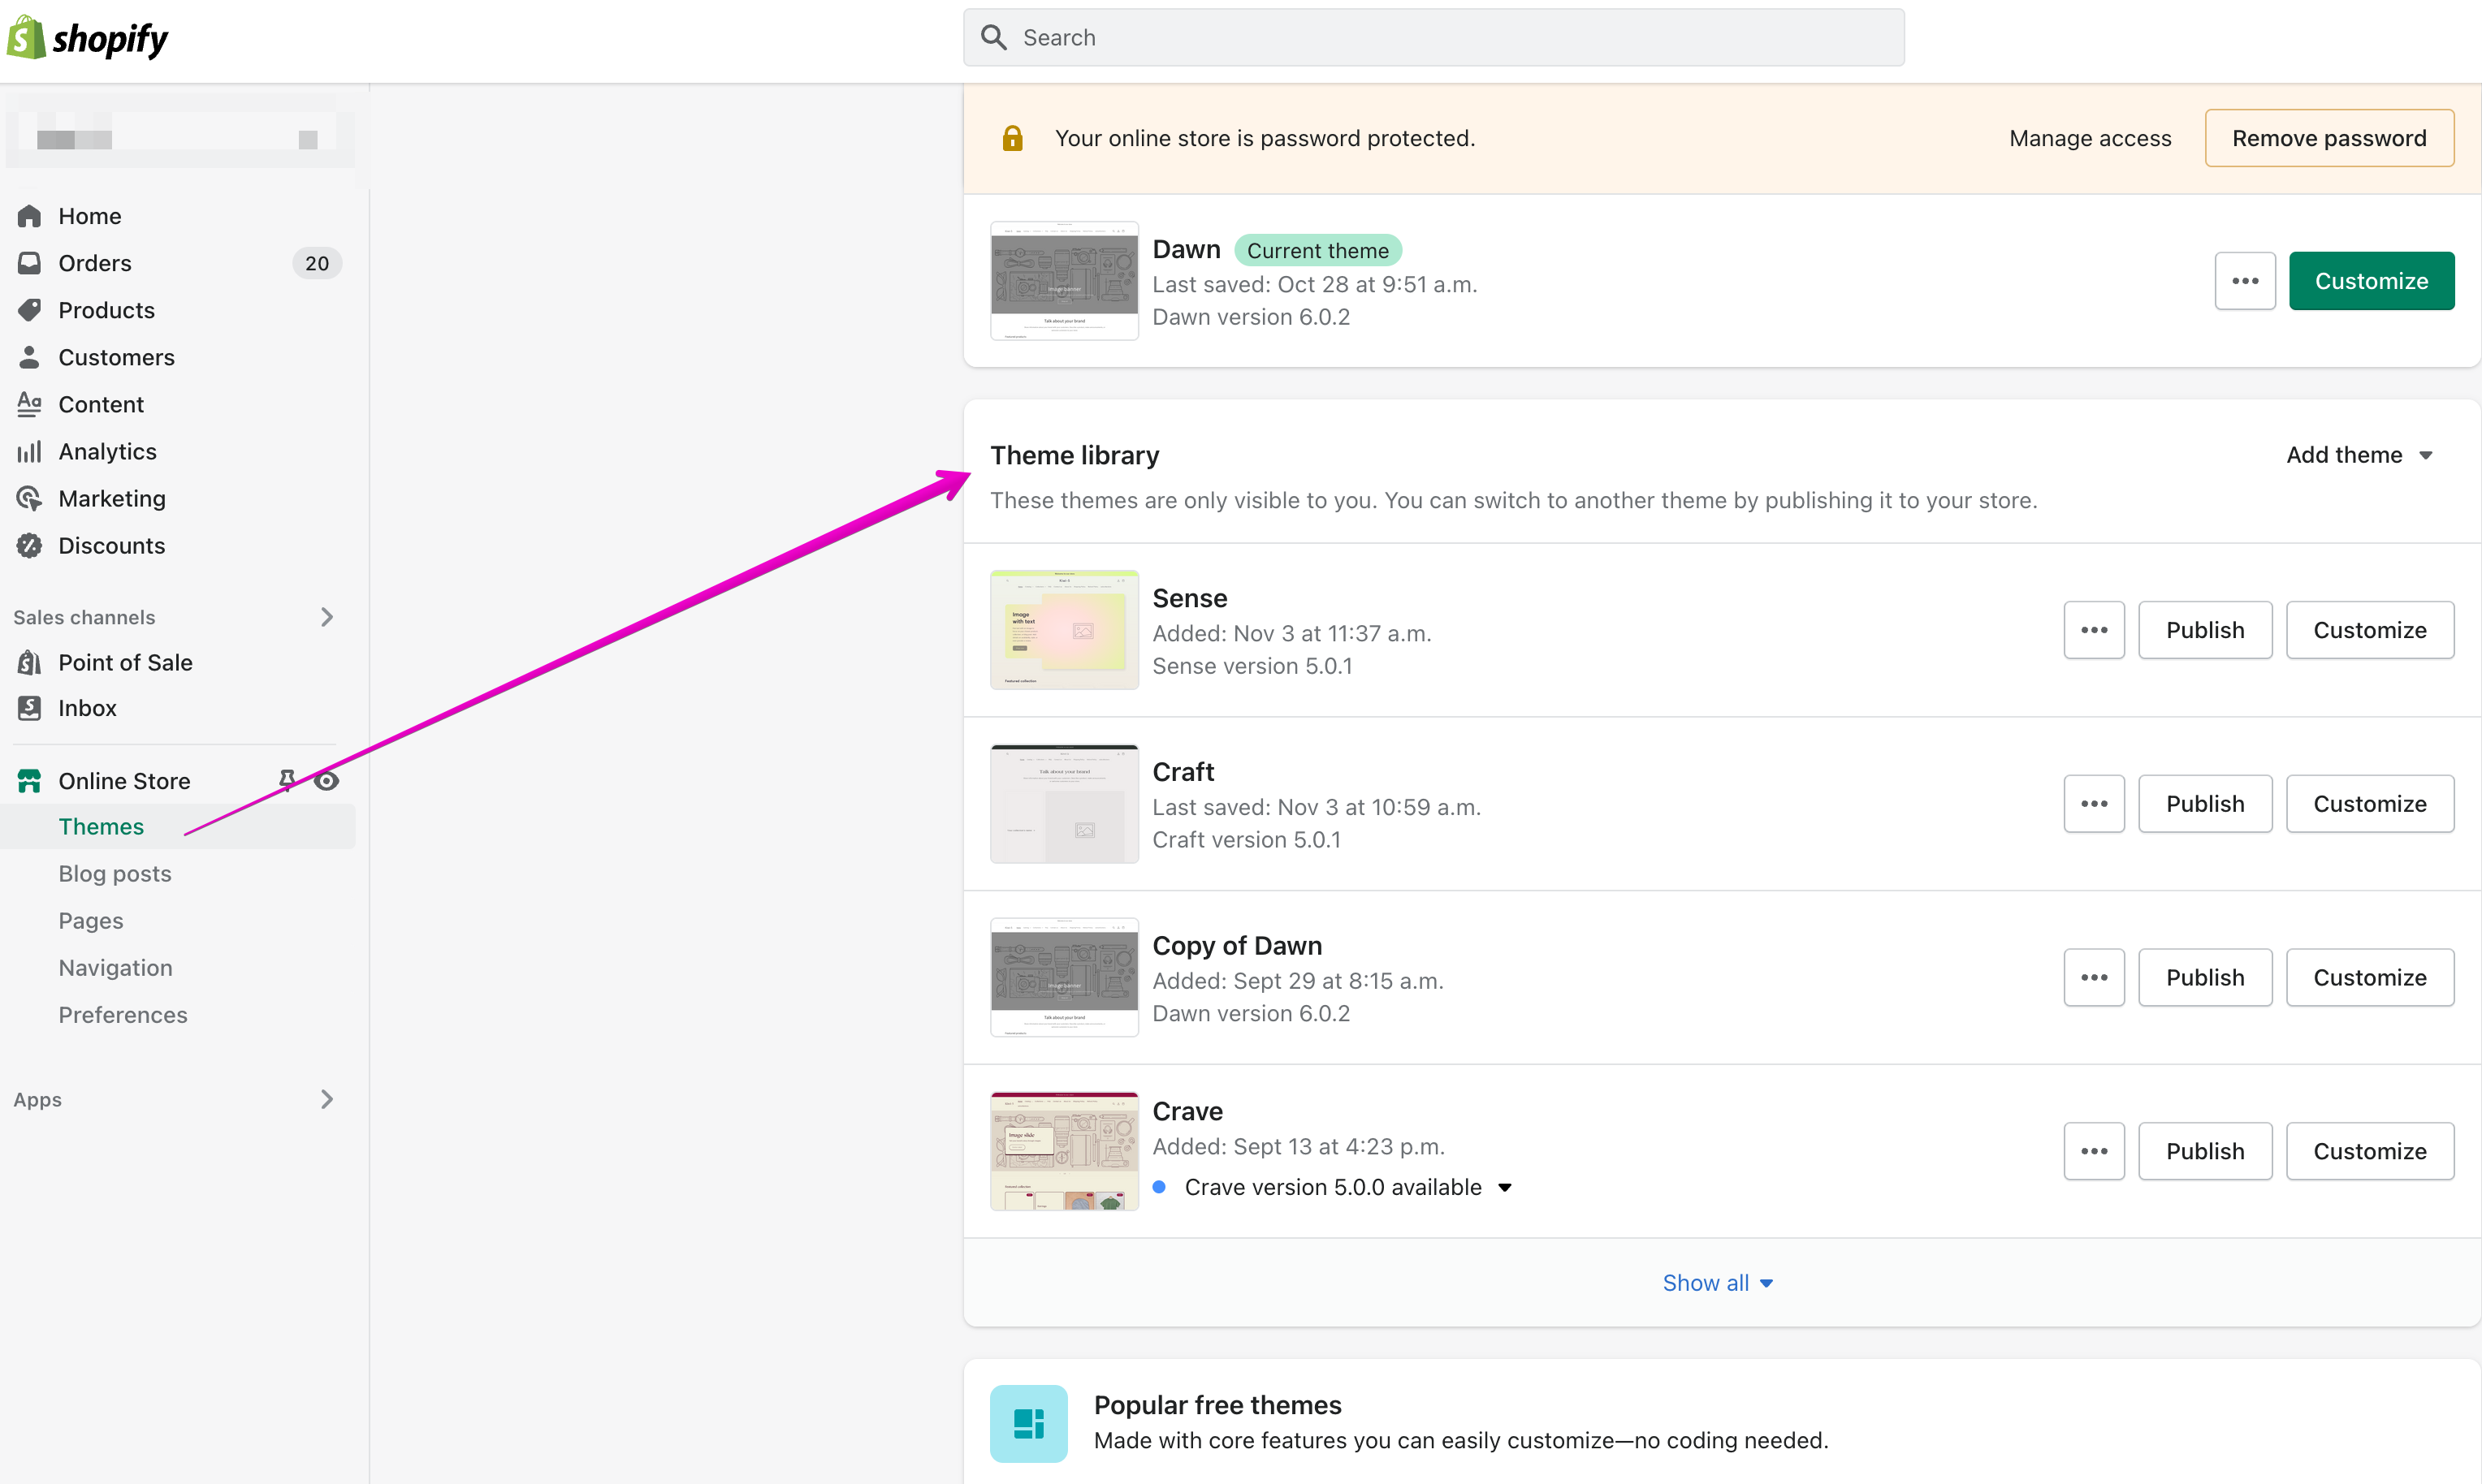Click the Content icon
This screenshot has width=2482, height=1484.
point(29,404)
